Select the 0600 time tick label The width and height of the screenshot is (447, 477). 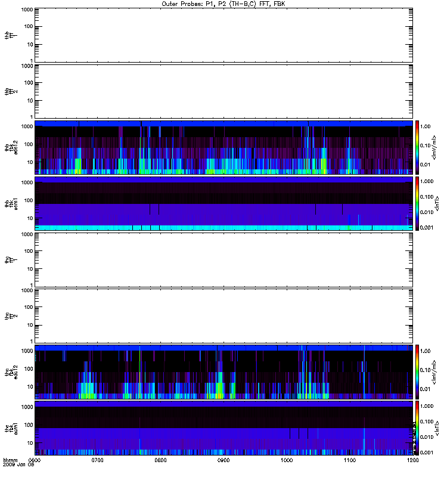point(35,460)
